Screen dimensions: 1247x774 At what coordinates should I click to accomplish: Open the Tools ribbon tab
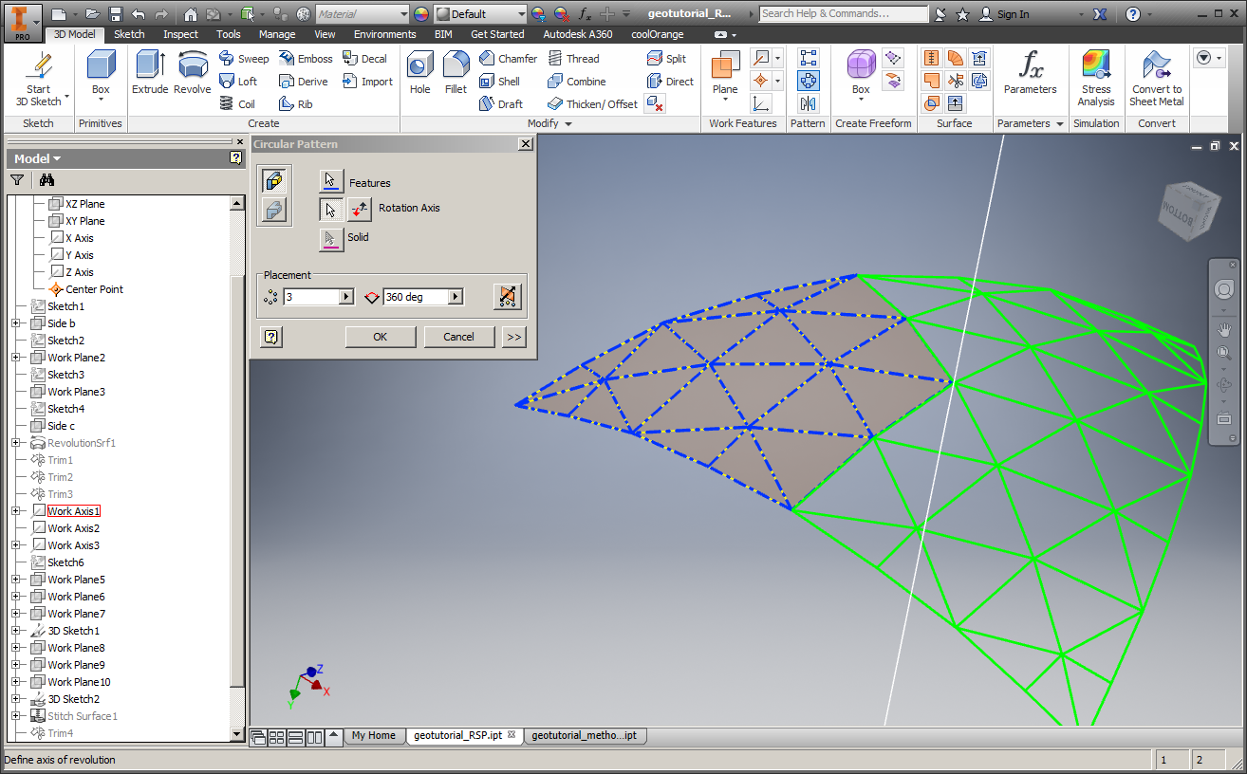click(229, 34)
